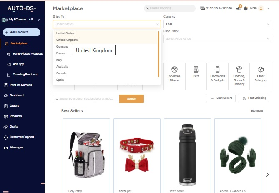This screenshot has height=193, width=279.
Task: Click the Jeff's Store supplier name
Action: (176, 191)
